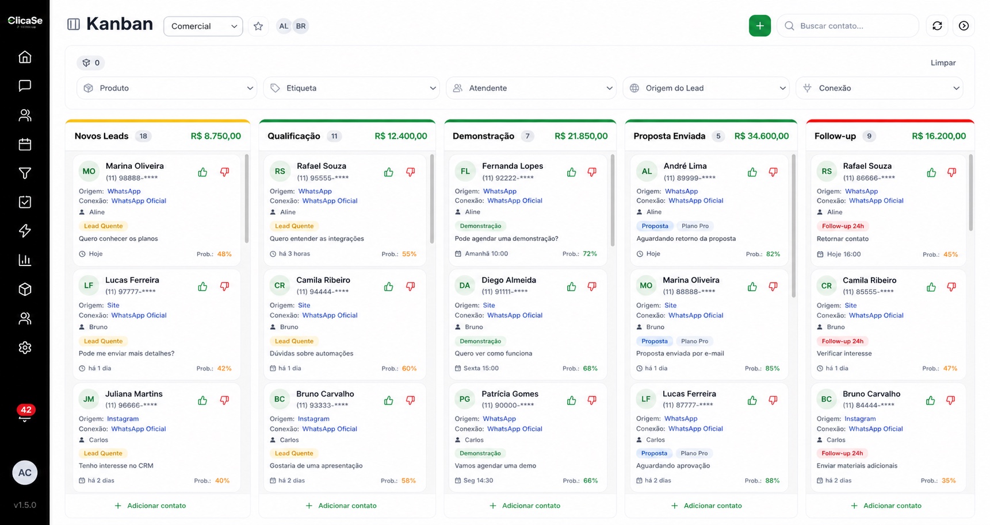Add contact in Follow-up column

[886, 505]
